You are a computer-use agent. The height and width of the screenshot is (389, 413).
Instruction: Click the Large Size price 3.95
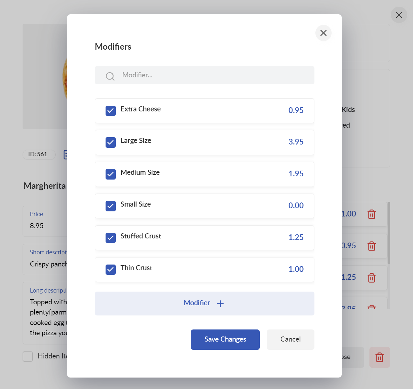click(x=296, y=142)
